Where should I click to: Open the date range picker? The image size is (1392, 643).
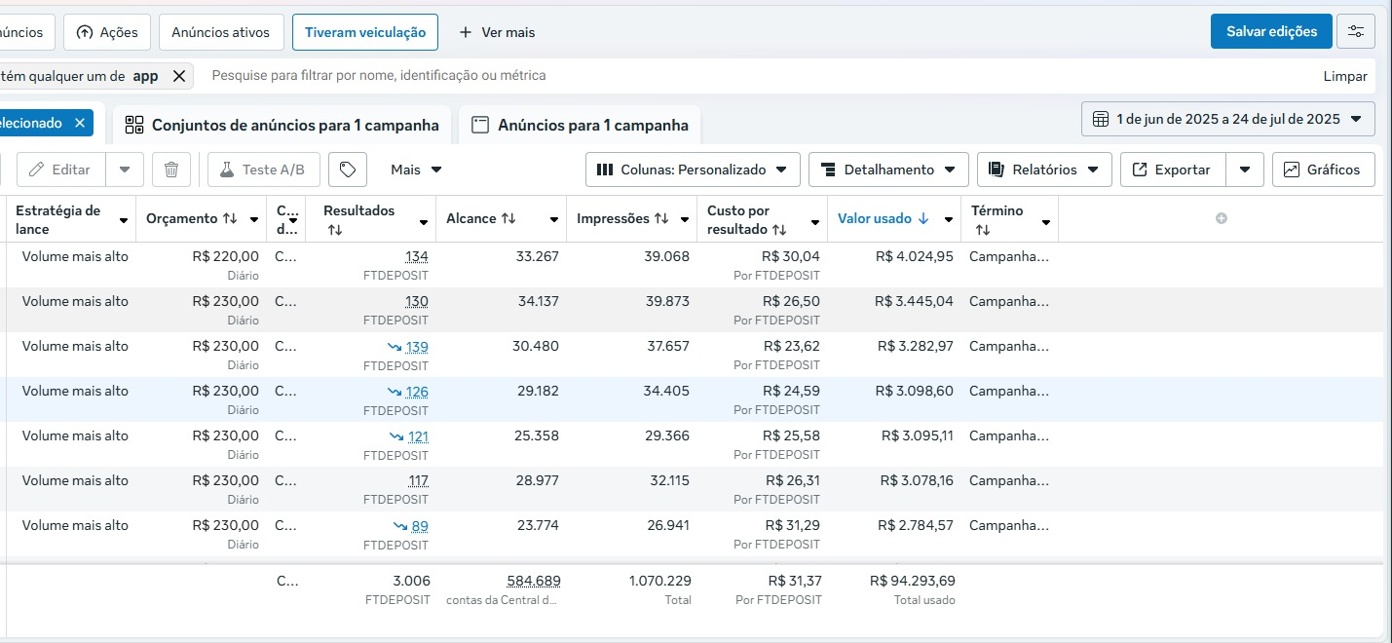click(1228, 119)
